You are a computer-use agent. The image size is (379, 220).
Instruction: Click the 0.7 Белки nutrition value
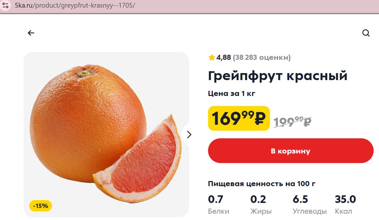pos(216,199)
